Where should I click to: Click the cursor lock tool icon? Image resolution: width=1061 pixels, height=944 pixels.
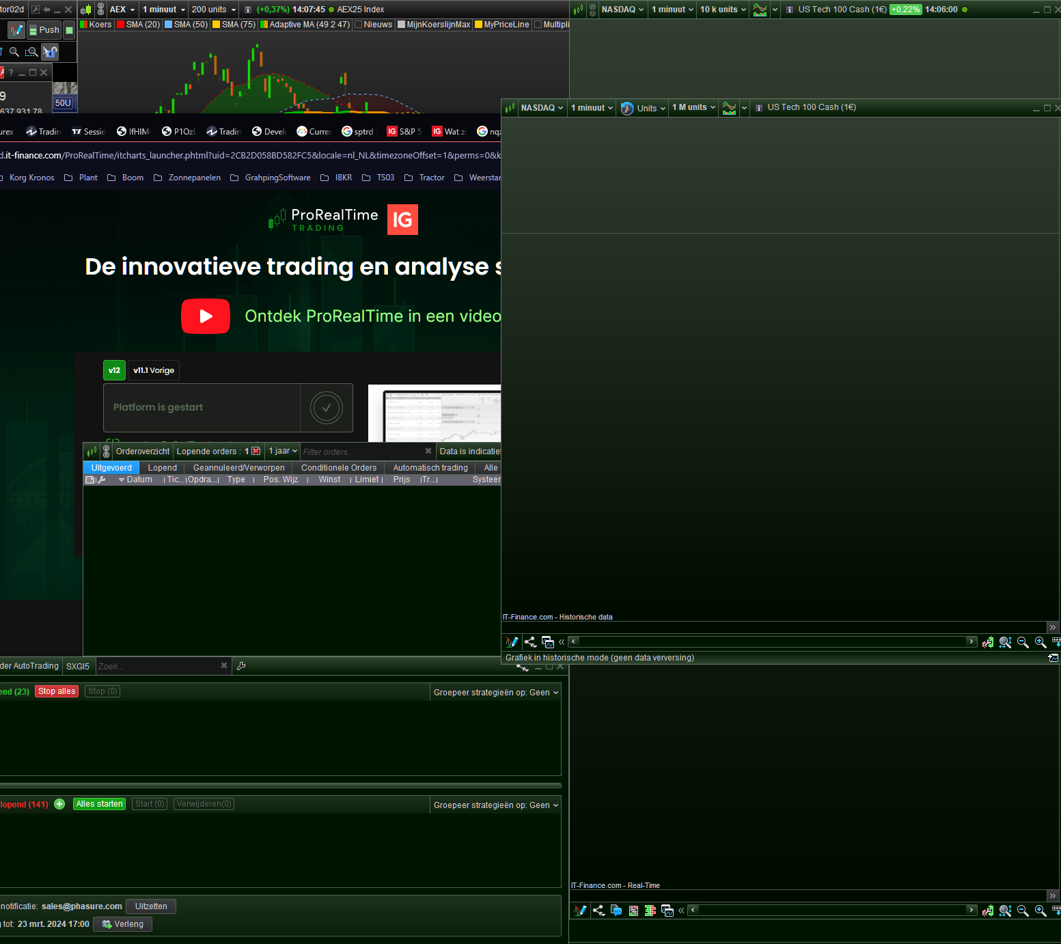pos(50,52)
